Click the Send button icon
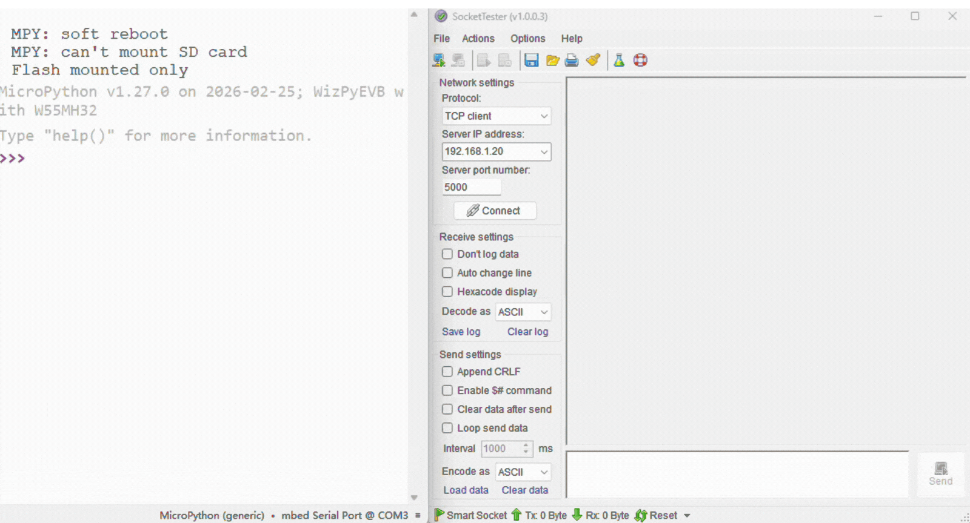Screen dimensions: 970x523 point(941,469)
